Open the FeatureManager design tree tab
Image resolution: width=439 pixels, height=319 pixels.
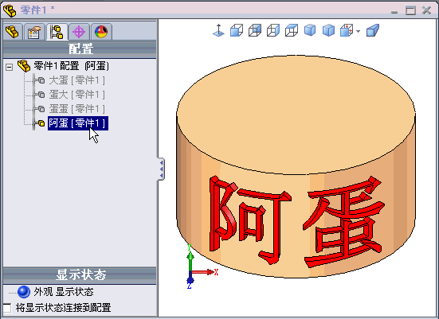point(12,32)
